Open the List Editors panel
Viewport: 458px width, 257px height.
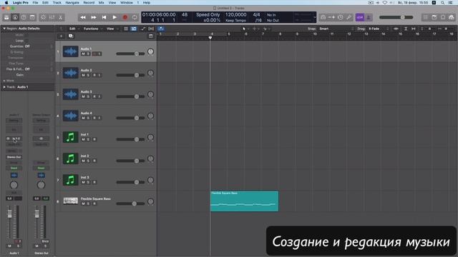point(426,17)
